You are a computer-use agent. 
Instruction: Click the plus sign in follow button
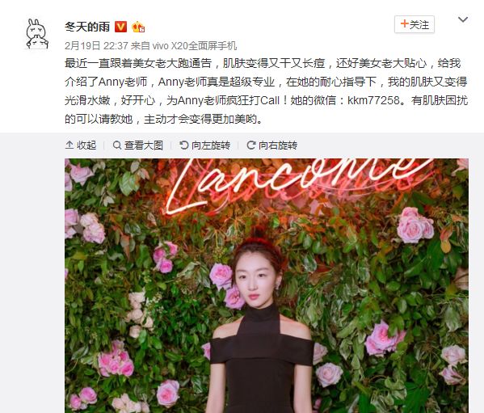[404, 23]
